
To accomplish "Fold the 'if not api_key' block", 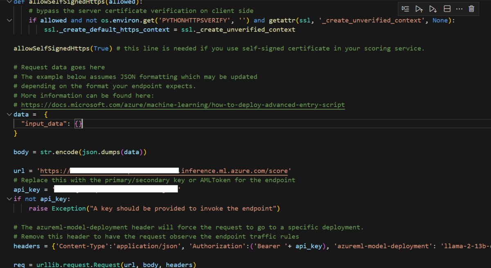I will (x=9, y=199).
